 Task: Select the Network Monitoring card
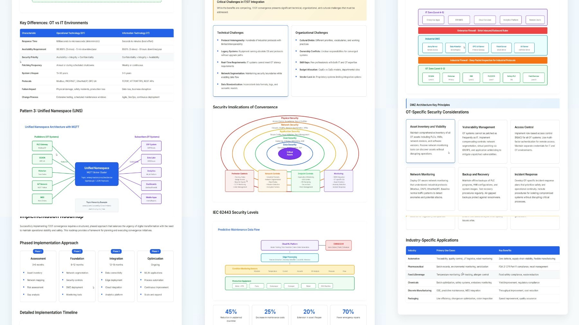[430, 189]
